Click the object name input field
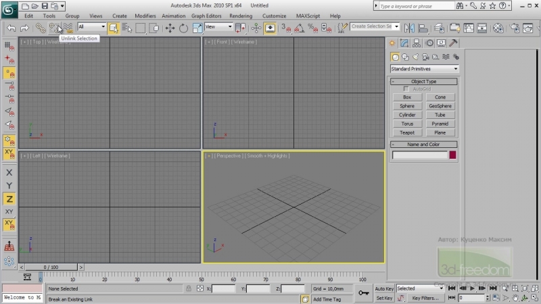541x304 pixels. [x=420, y=155]
